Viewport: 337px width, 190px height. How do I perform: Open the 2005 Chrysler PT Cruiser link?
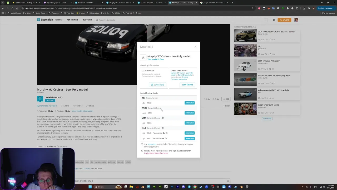[269, 61]
